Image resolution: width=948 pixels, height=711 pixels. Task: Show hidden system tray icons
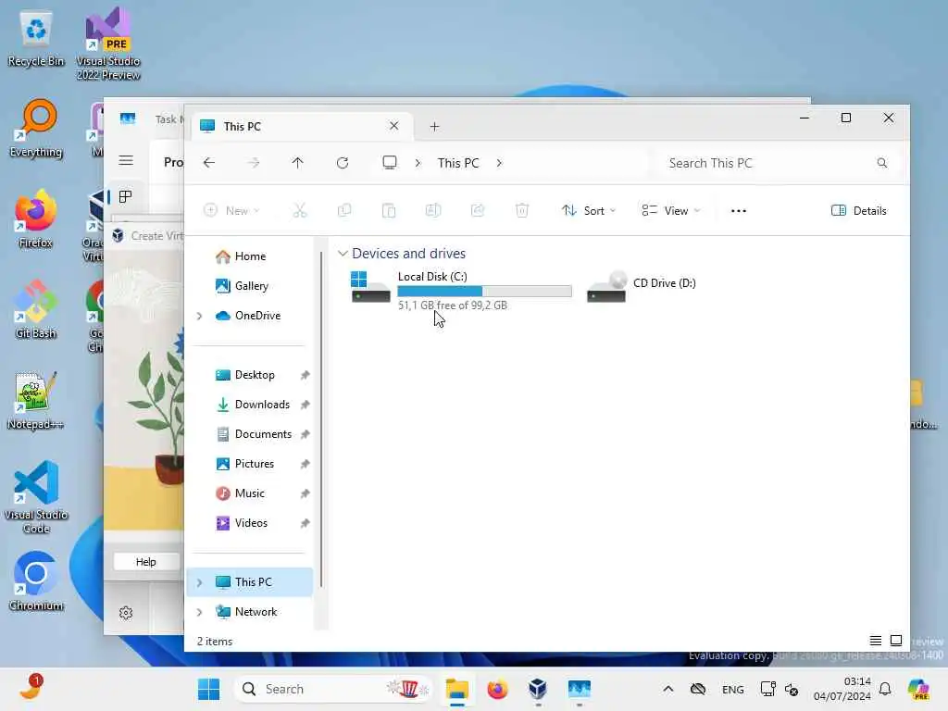point(668,689)
